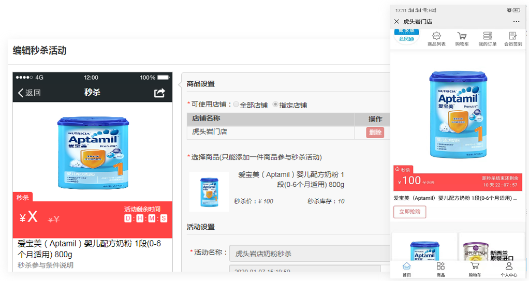Click product title 爱宝美（Aptamil）婴儿配方奶粉 in 商品设置
This screenshot has width=529, height=281.
(x=291, y=180)
